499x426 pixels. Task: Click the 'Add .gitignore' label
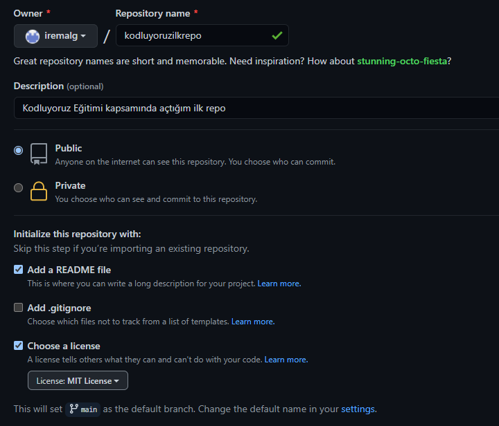59,308
